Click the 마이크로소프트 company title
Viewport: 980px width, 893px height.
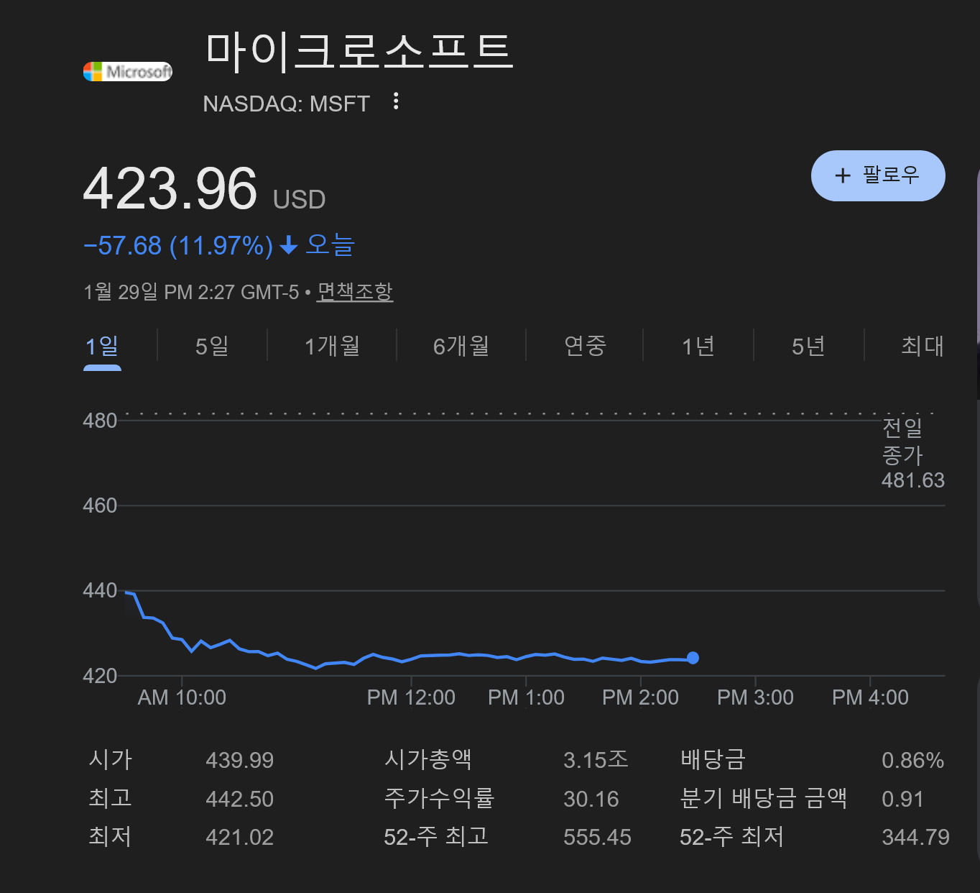(x=359, y=52)
